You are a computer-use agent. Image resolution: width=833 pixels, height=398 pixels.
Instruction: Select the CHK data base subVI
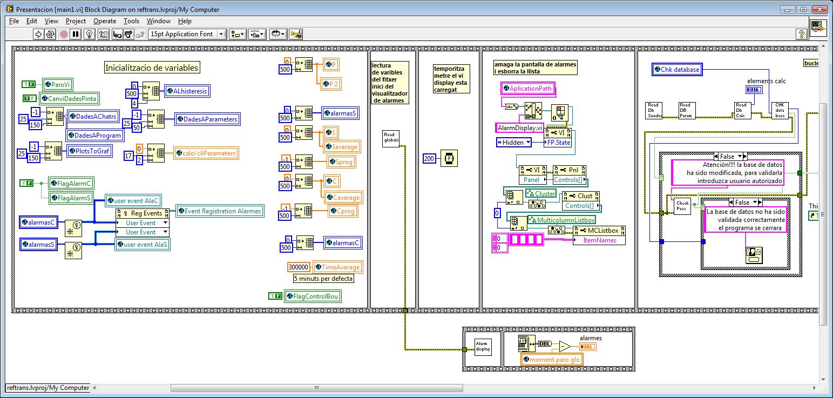[780, 110]
